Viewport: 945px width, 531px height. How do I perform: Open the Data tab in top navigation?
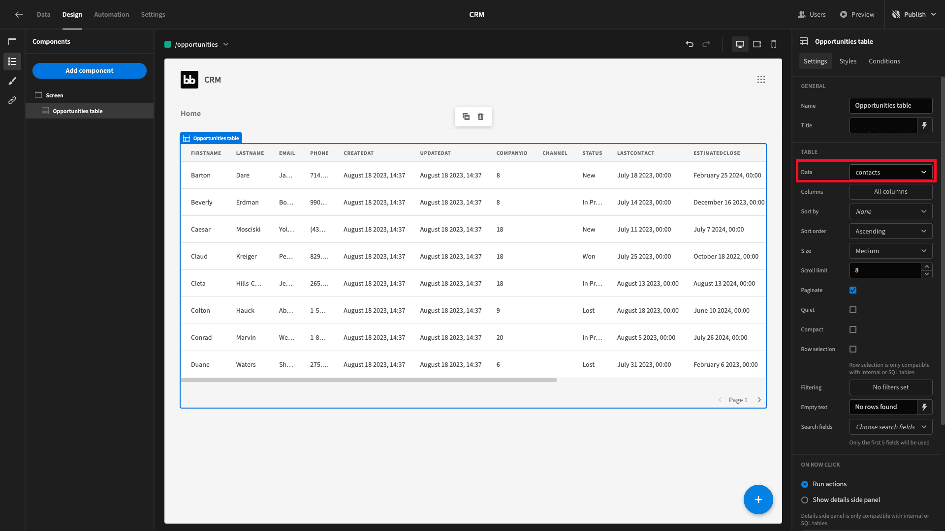click(43, 15)
